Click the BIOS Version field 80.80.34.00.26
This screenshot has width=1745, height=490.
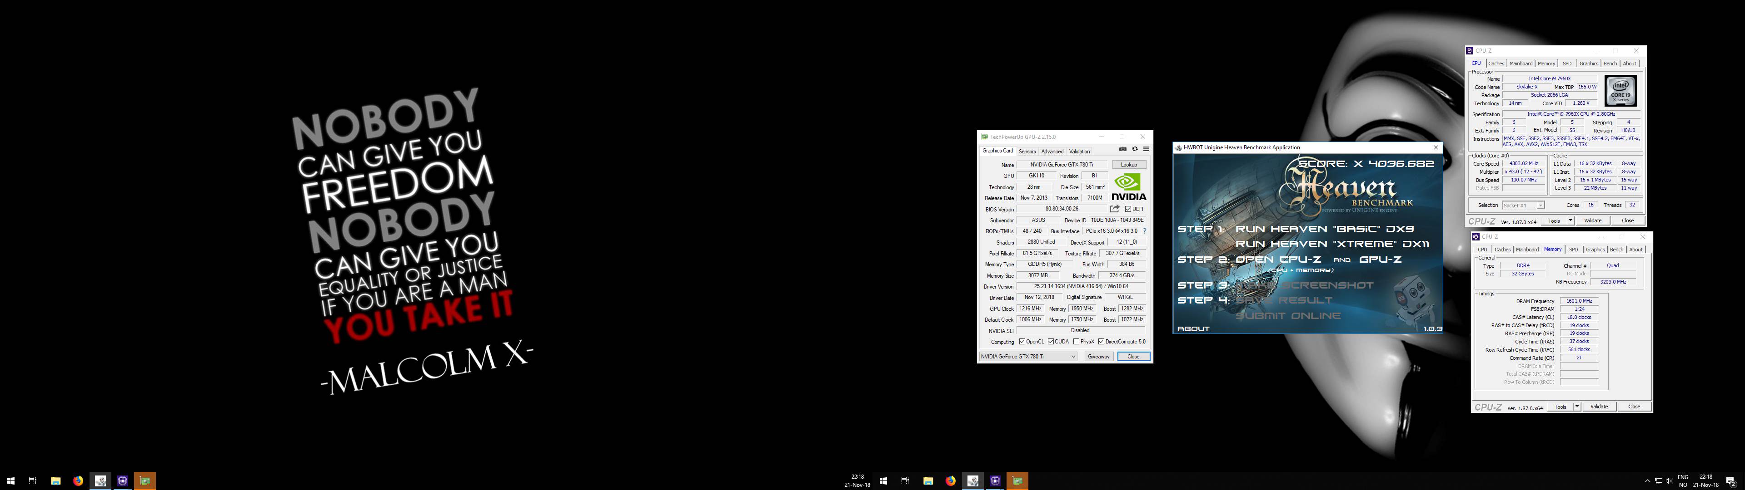[x=1062, y=209]
